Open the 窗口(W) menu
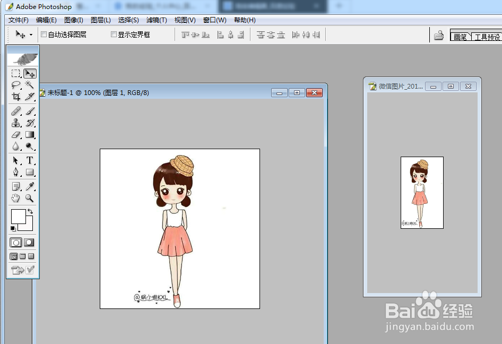The height and width of the screenshot is (344, 502). pos(214,20)
